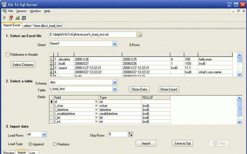The width and height of the screenshot is (247, 154).
Task: Click the 'nchar' type cell
Action: click(120, 106)
